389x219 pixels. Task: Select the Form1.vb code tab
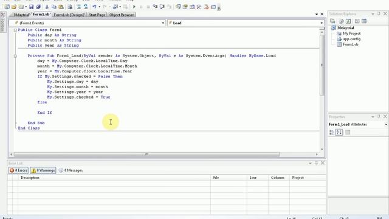click(x=42, y=15)
